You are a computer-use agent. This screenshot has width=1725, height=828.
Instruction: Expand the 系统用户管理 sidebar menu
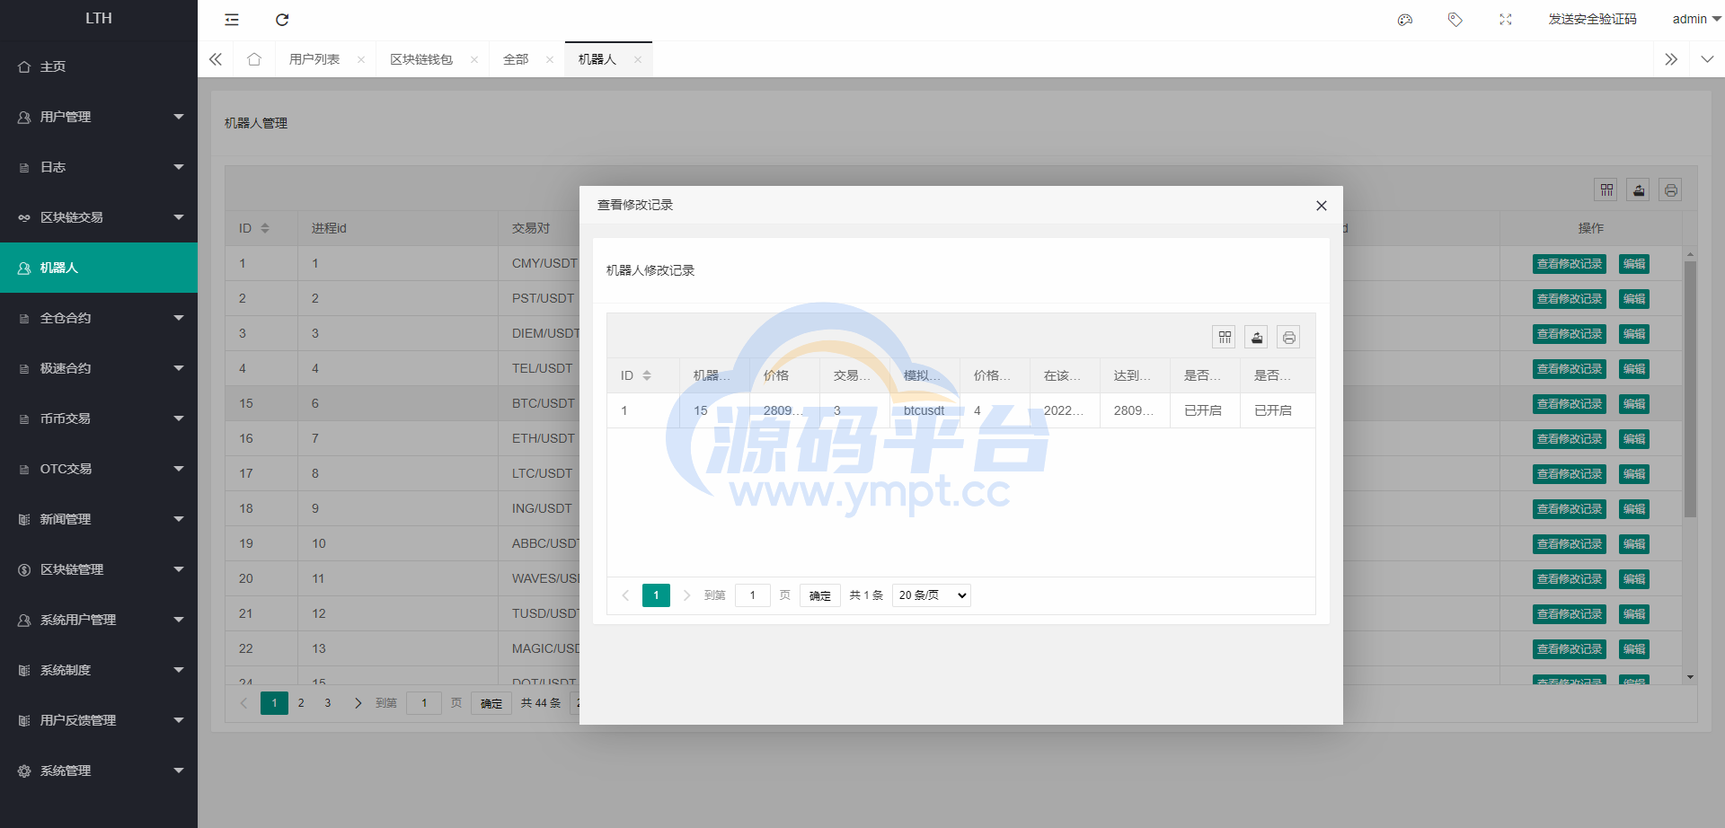coord(99,620)
